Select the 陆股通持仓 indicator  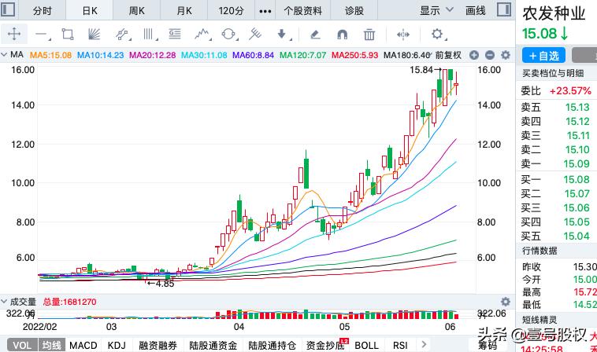272,345
